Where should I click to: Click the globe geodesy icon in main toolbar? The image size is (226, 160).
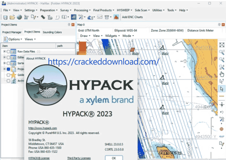19,17
